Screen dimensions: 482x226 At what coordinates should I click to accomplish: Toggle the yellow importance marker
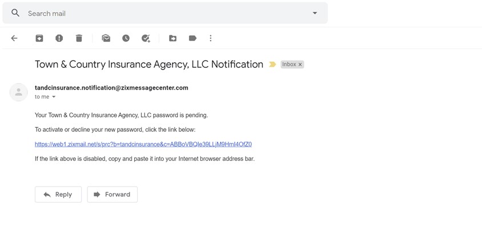[x=272, y=64]
